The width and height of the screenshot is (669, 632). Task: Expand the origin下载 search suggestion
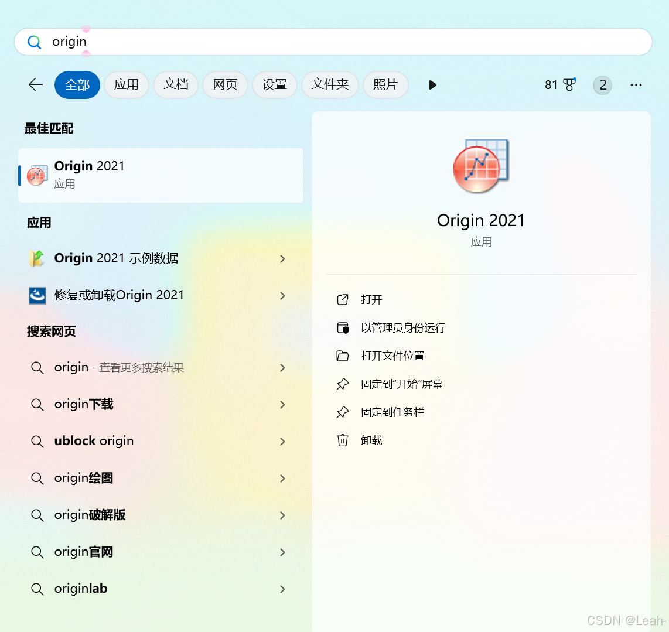(x=282, y=405)
